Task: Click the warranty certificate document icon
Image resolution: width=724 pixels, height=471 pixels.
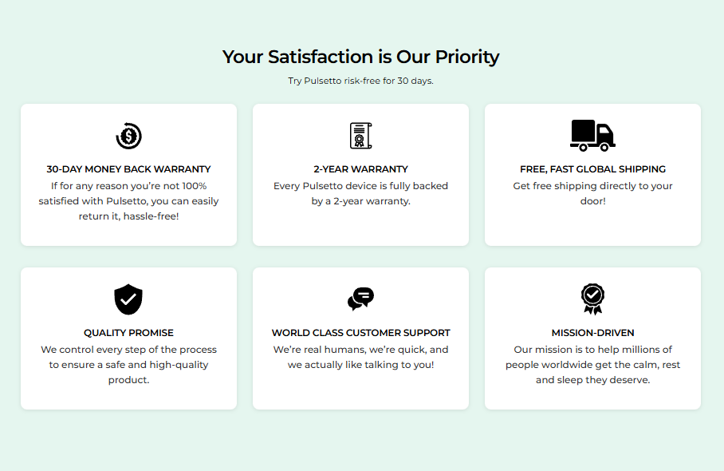Action: pos(360,136)
